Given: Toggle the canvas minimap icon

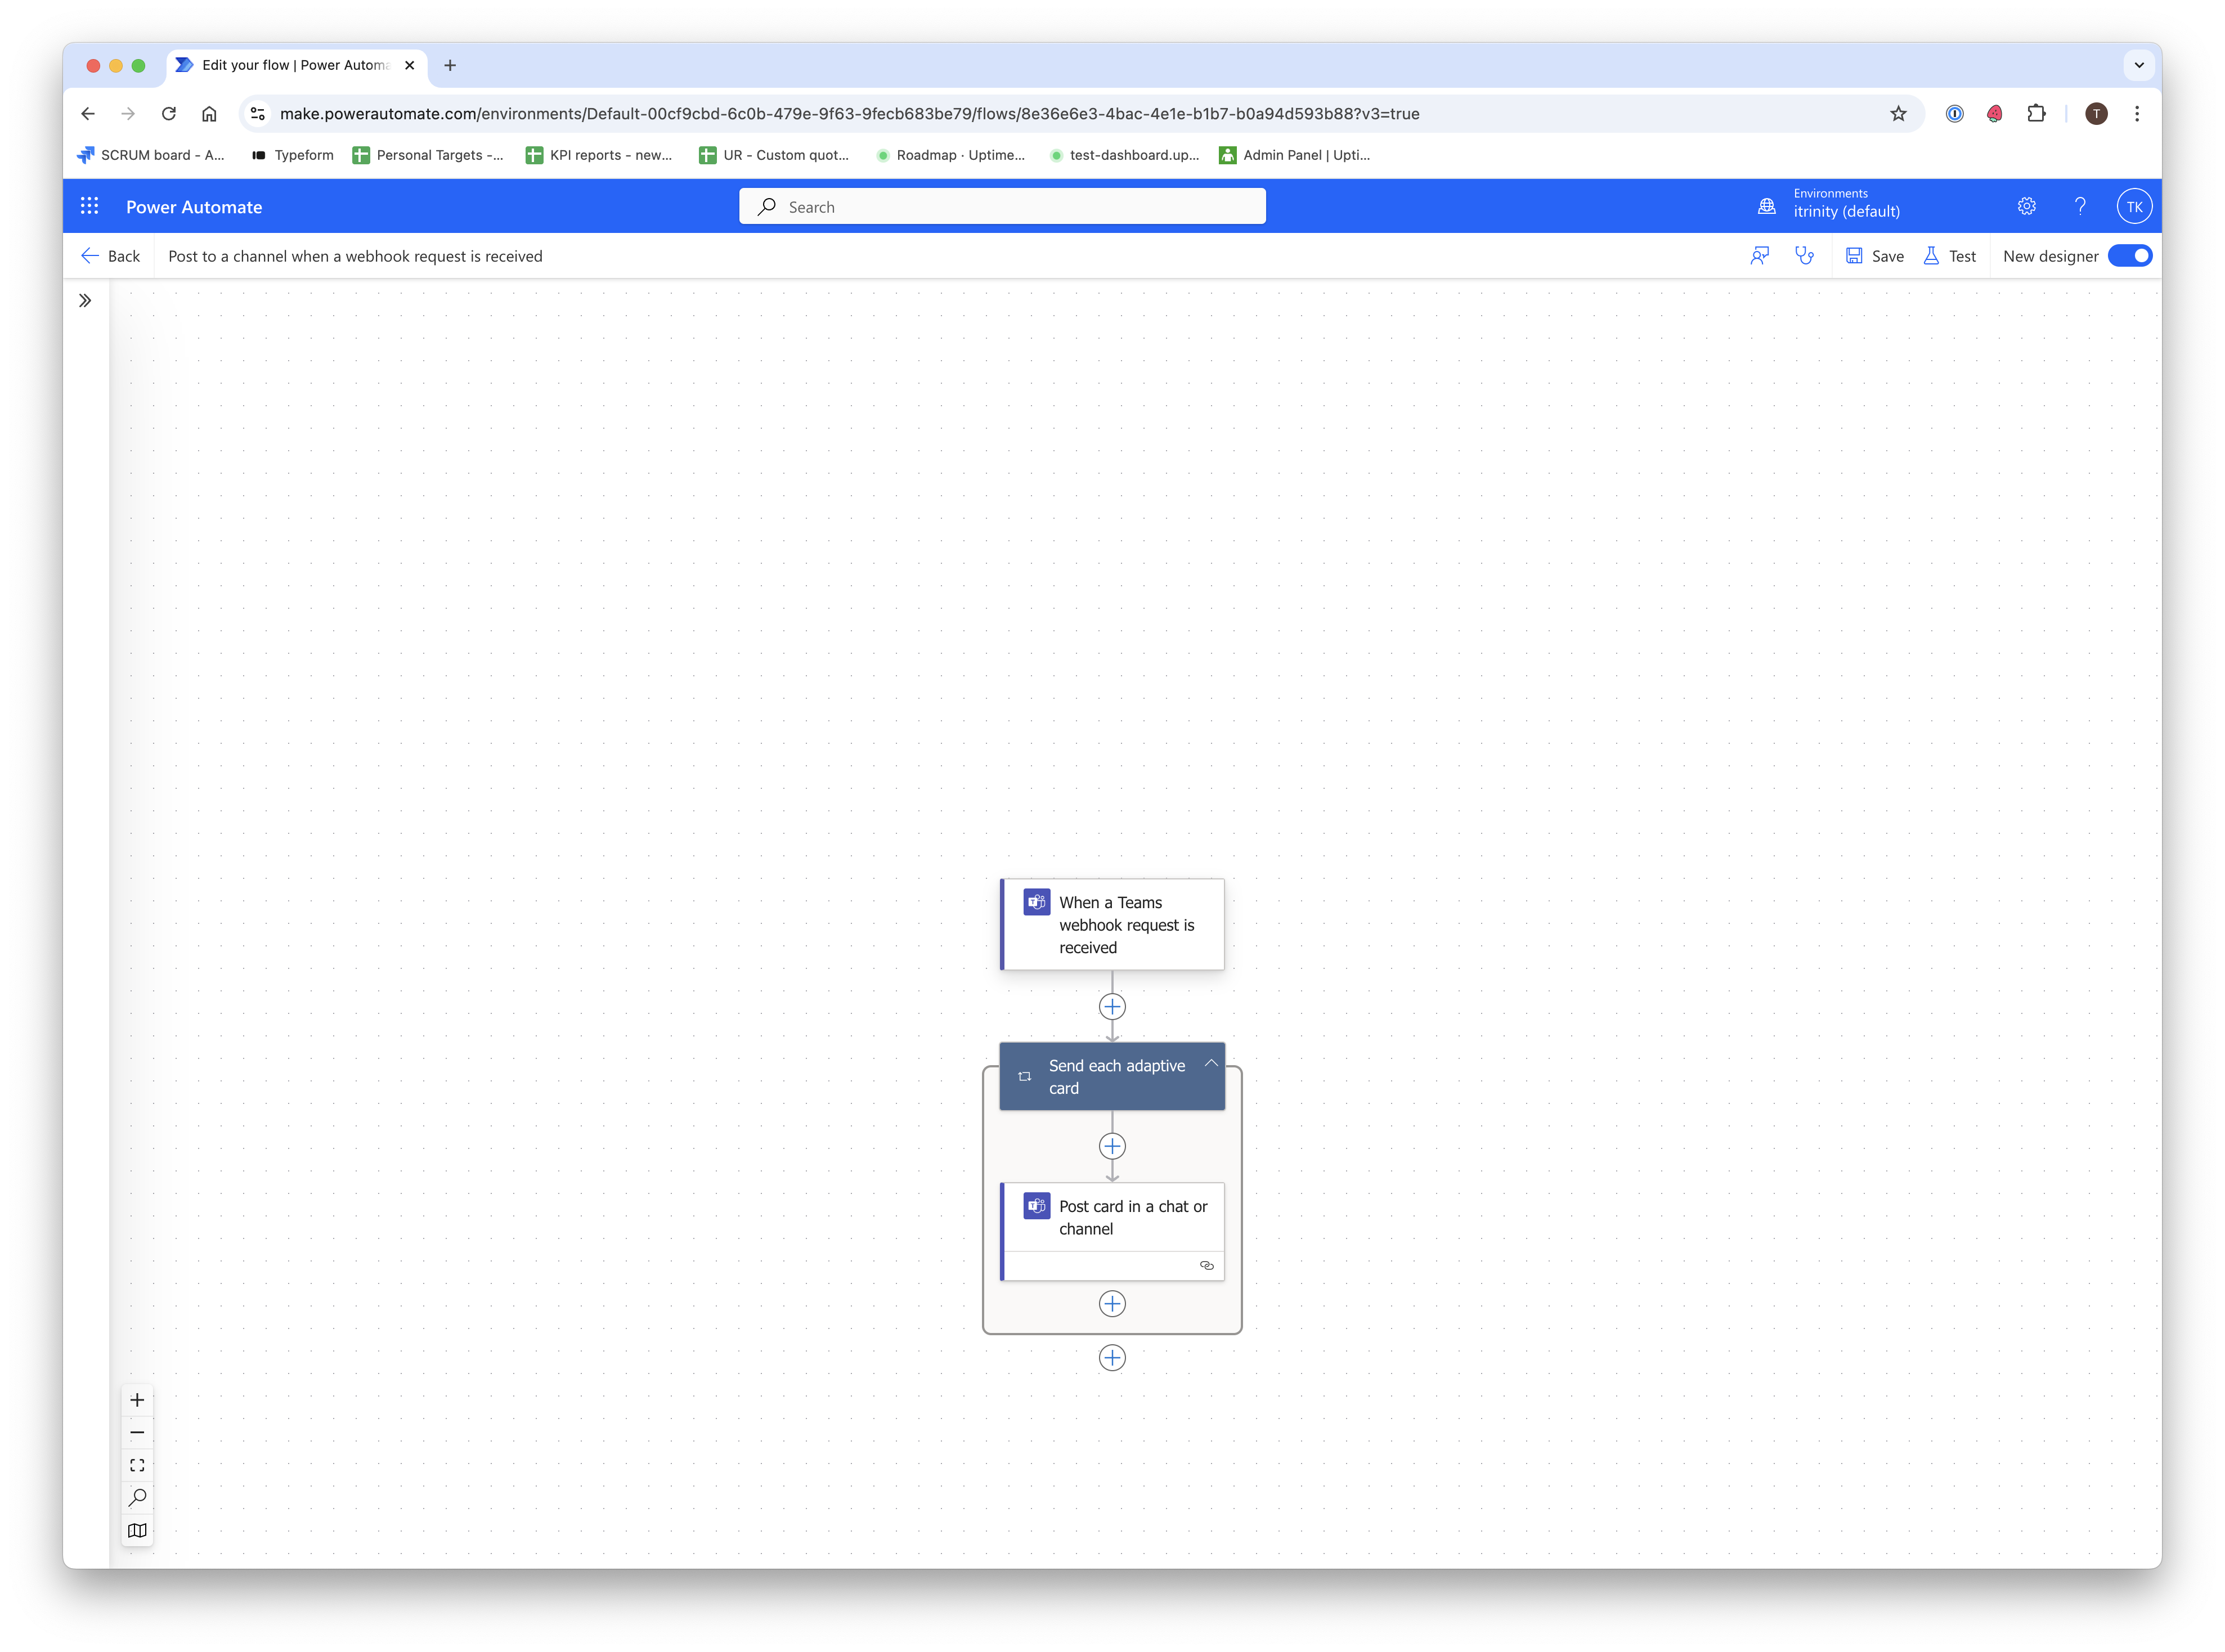Looking at the screenshot, I should [137, 1530].
